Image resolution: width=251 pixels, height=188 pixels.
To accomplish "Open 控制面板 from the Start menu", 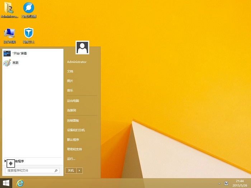I will (x=73, y=121).
